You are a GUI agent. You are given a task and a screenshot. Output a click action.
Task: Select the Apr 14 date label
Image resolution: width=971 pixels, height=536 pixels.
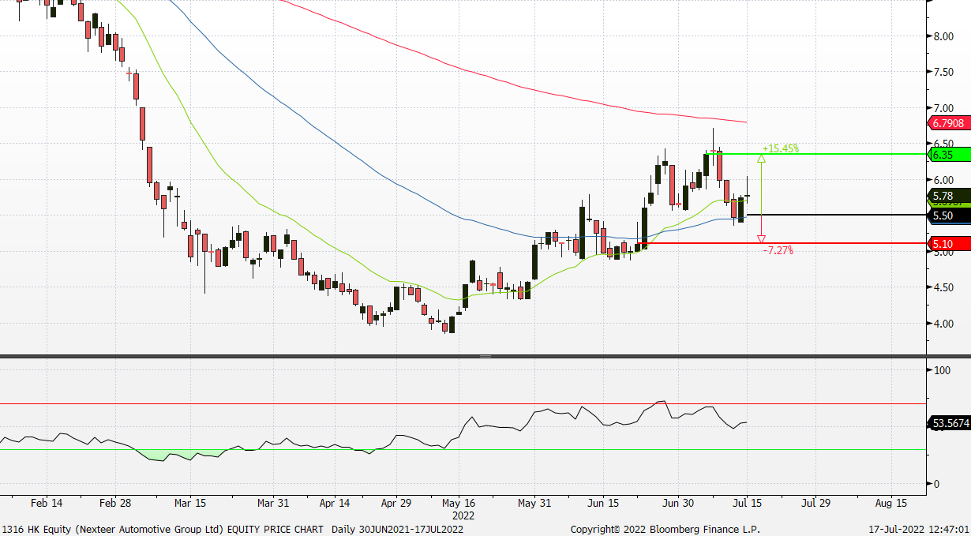336,503
